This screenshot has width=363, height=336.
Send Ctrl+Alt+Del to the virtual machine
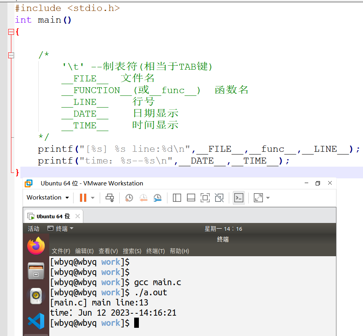110,198
